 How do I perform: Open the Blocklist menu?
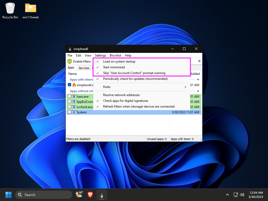115,55
